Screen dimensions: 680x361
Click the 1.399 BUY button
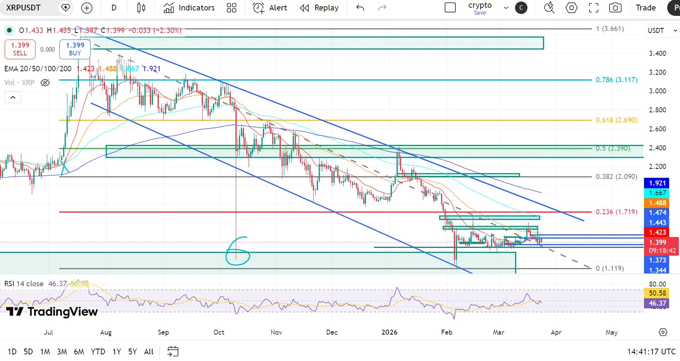click(75, 49)
